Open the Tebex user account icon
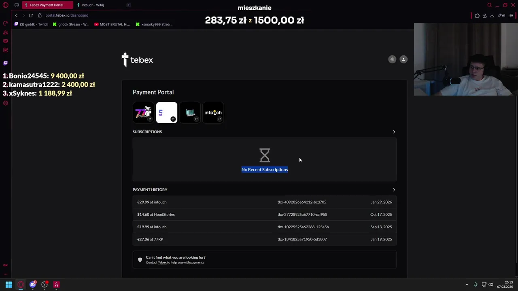The image size is (518, 291). 403,59
